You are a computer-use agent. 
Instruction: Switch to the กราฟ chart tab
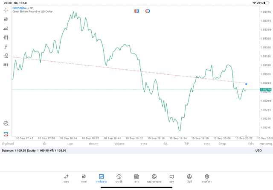point(84,178)
